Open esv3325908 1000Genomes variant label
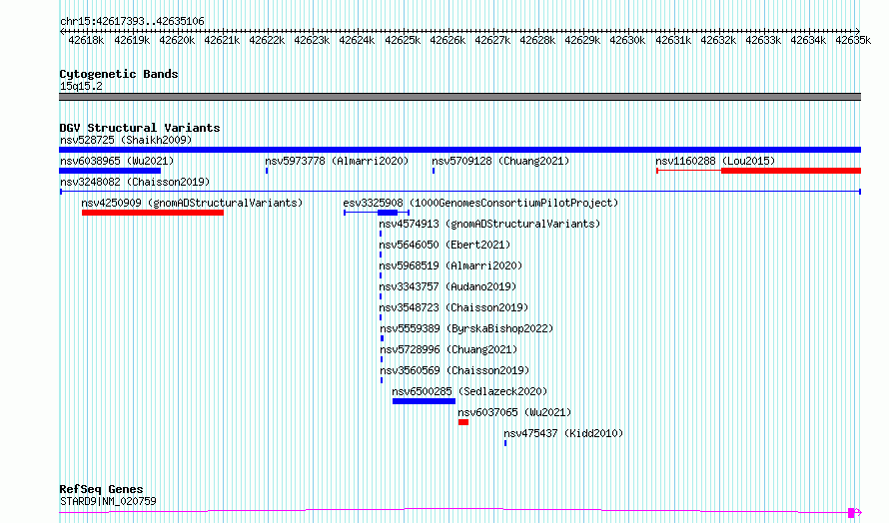 pos(480,203)
